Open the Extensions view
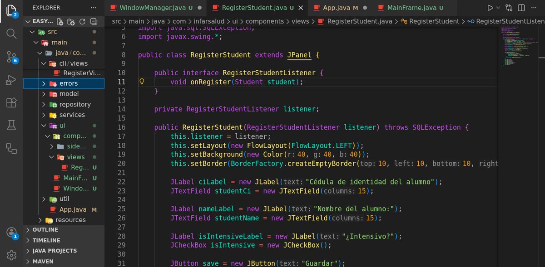The height and width of the screenshot is (267, 545). (11, 103)
